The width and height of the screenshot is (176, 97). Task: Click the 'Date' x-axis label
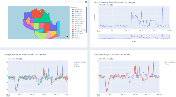[134, 42]
